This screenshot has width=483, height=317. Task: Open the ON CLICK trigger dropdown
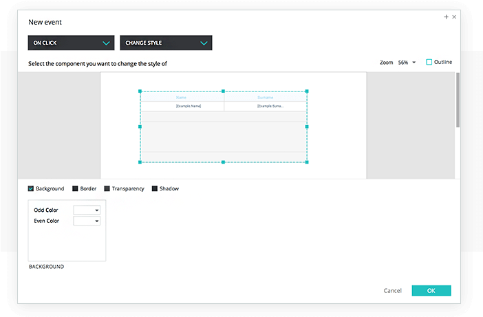69,43
